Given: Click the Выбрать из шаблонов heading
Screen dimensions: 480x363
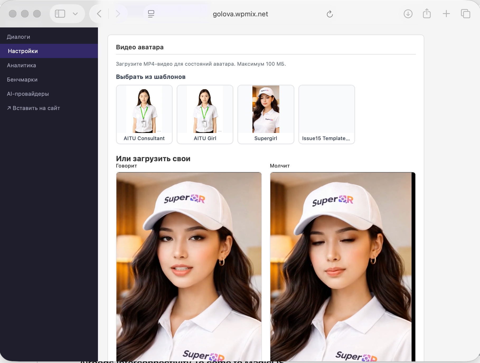Looking at the screenshot, I should coord(151,77).
